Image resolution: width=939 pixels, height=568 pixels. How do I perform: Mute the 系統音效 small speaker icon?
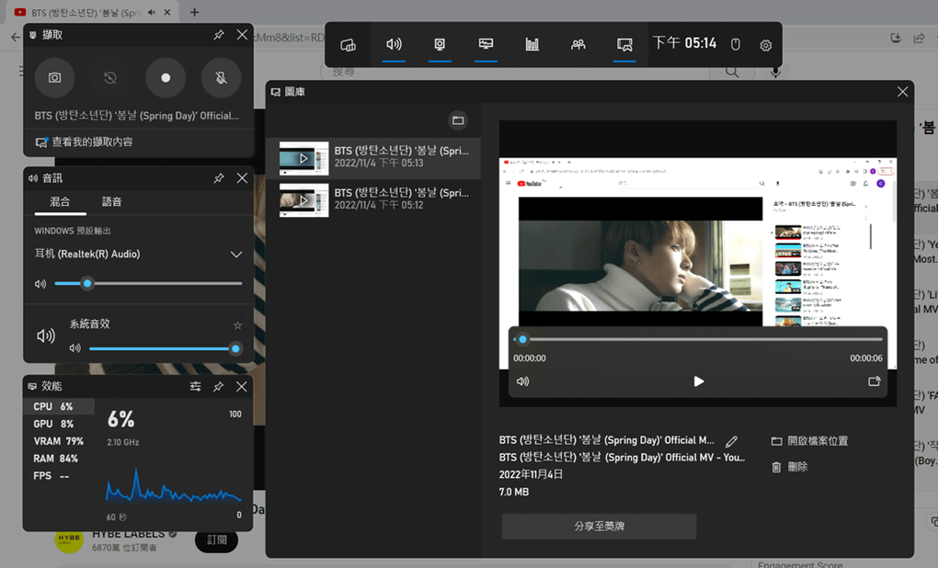pyautogui.click(x=74, y=348)
